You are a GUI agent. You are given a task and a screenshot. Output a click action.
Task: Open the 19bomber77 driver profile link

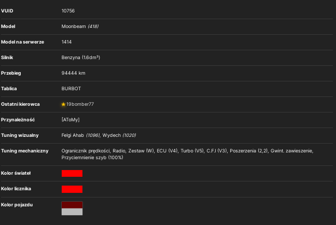[x=80, y=104]
